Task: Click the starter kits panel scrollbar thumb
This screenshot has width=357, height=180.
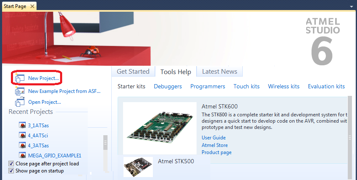Action: click(x=350, y=137)
